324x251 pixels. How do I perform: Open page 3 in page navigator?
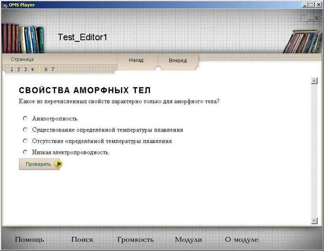click(26, 70)
